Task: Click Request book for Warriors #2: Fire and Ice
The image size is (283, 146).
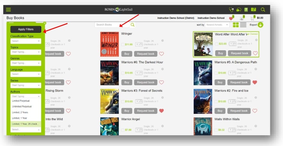Action: (239, 111)
